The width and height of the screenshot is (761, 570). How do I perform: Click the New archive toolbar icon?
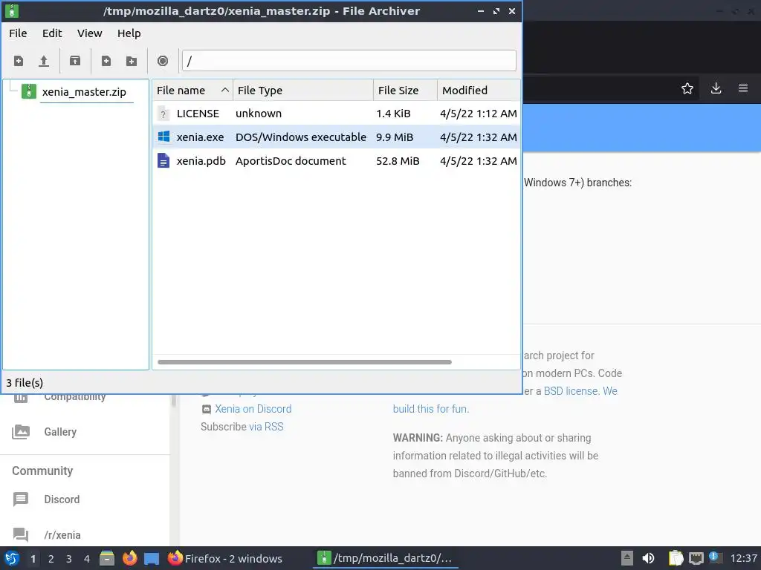[19, 61]
